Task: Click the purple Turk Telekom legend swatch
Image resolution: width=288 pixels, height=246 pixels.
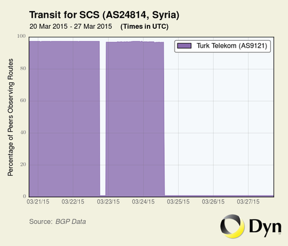Action: coord(184,46)
